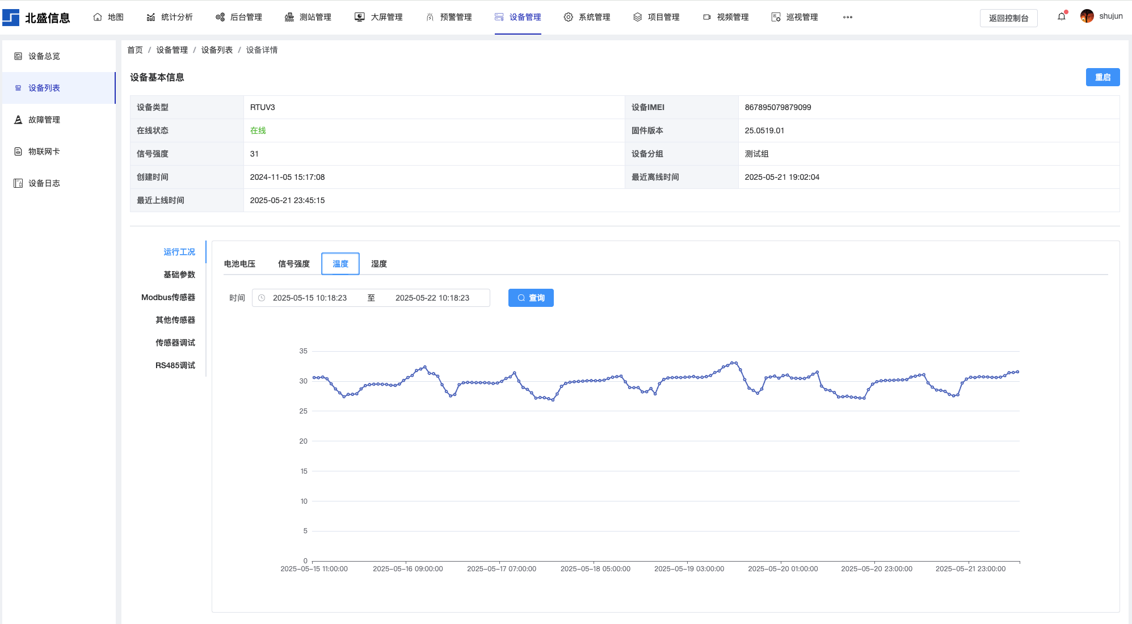Click the 预警管理 alarm icon
Viewport: 1132px width, 624px height.
click(x=430, y=17)
